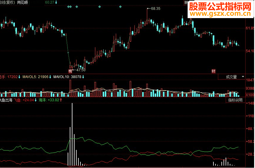This screenshot has height=168, width=255.
Task: Click the arrow beside 成交量
Action: click(243, 77)
